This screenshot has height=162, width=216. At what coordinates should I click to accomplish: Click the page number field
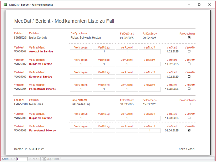(x=22, y=159)
